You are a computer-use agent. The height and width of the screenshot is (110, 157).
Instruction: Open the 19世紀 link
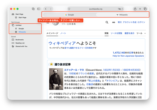(x=72, y=74)
